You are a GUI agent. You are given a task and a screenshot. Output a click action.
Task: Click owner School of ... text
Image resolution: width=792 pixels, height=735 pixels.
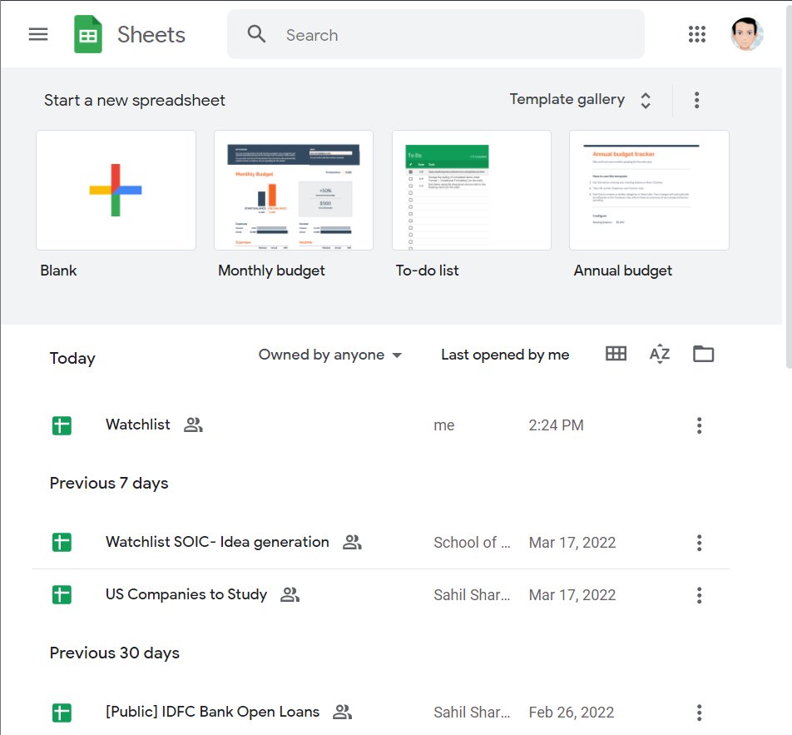click(472, 543)
